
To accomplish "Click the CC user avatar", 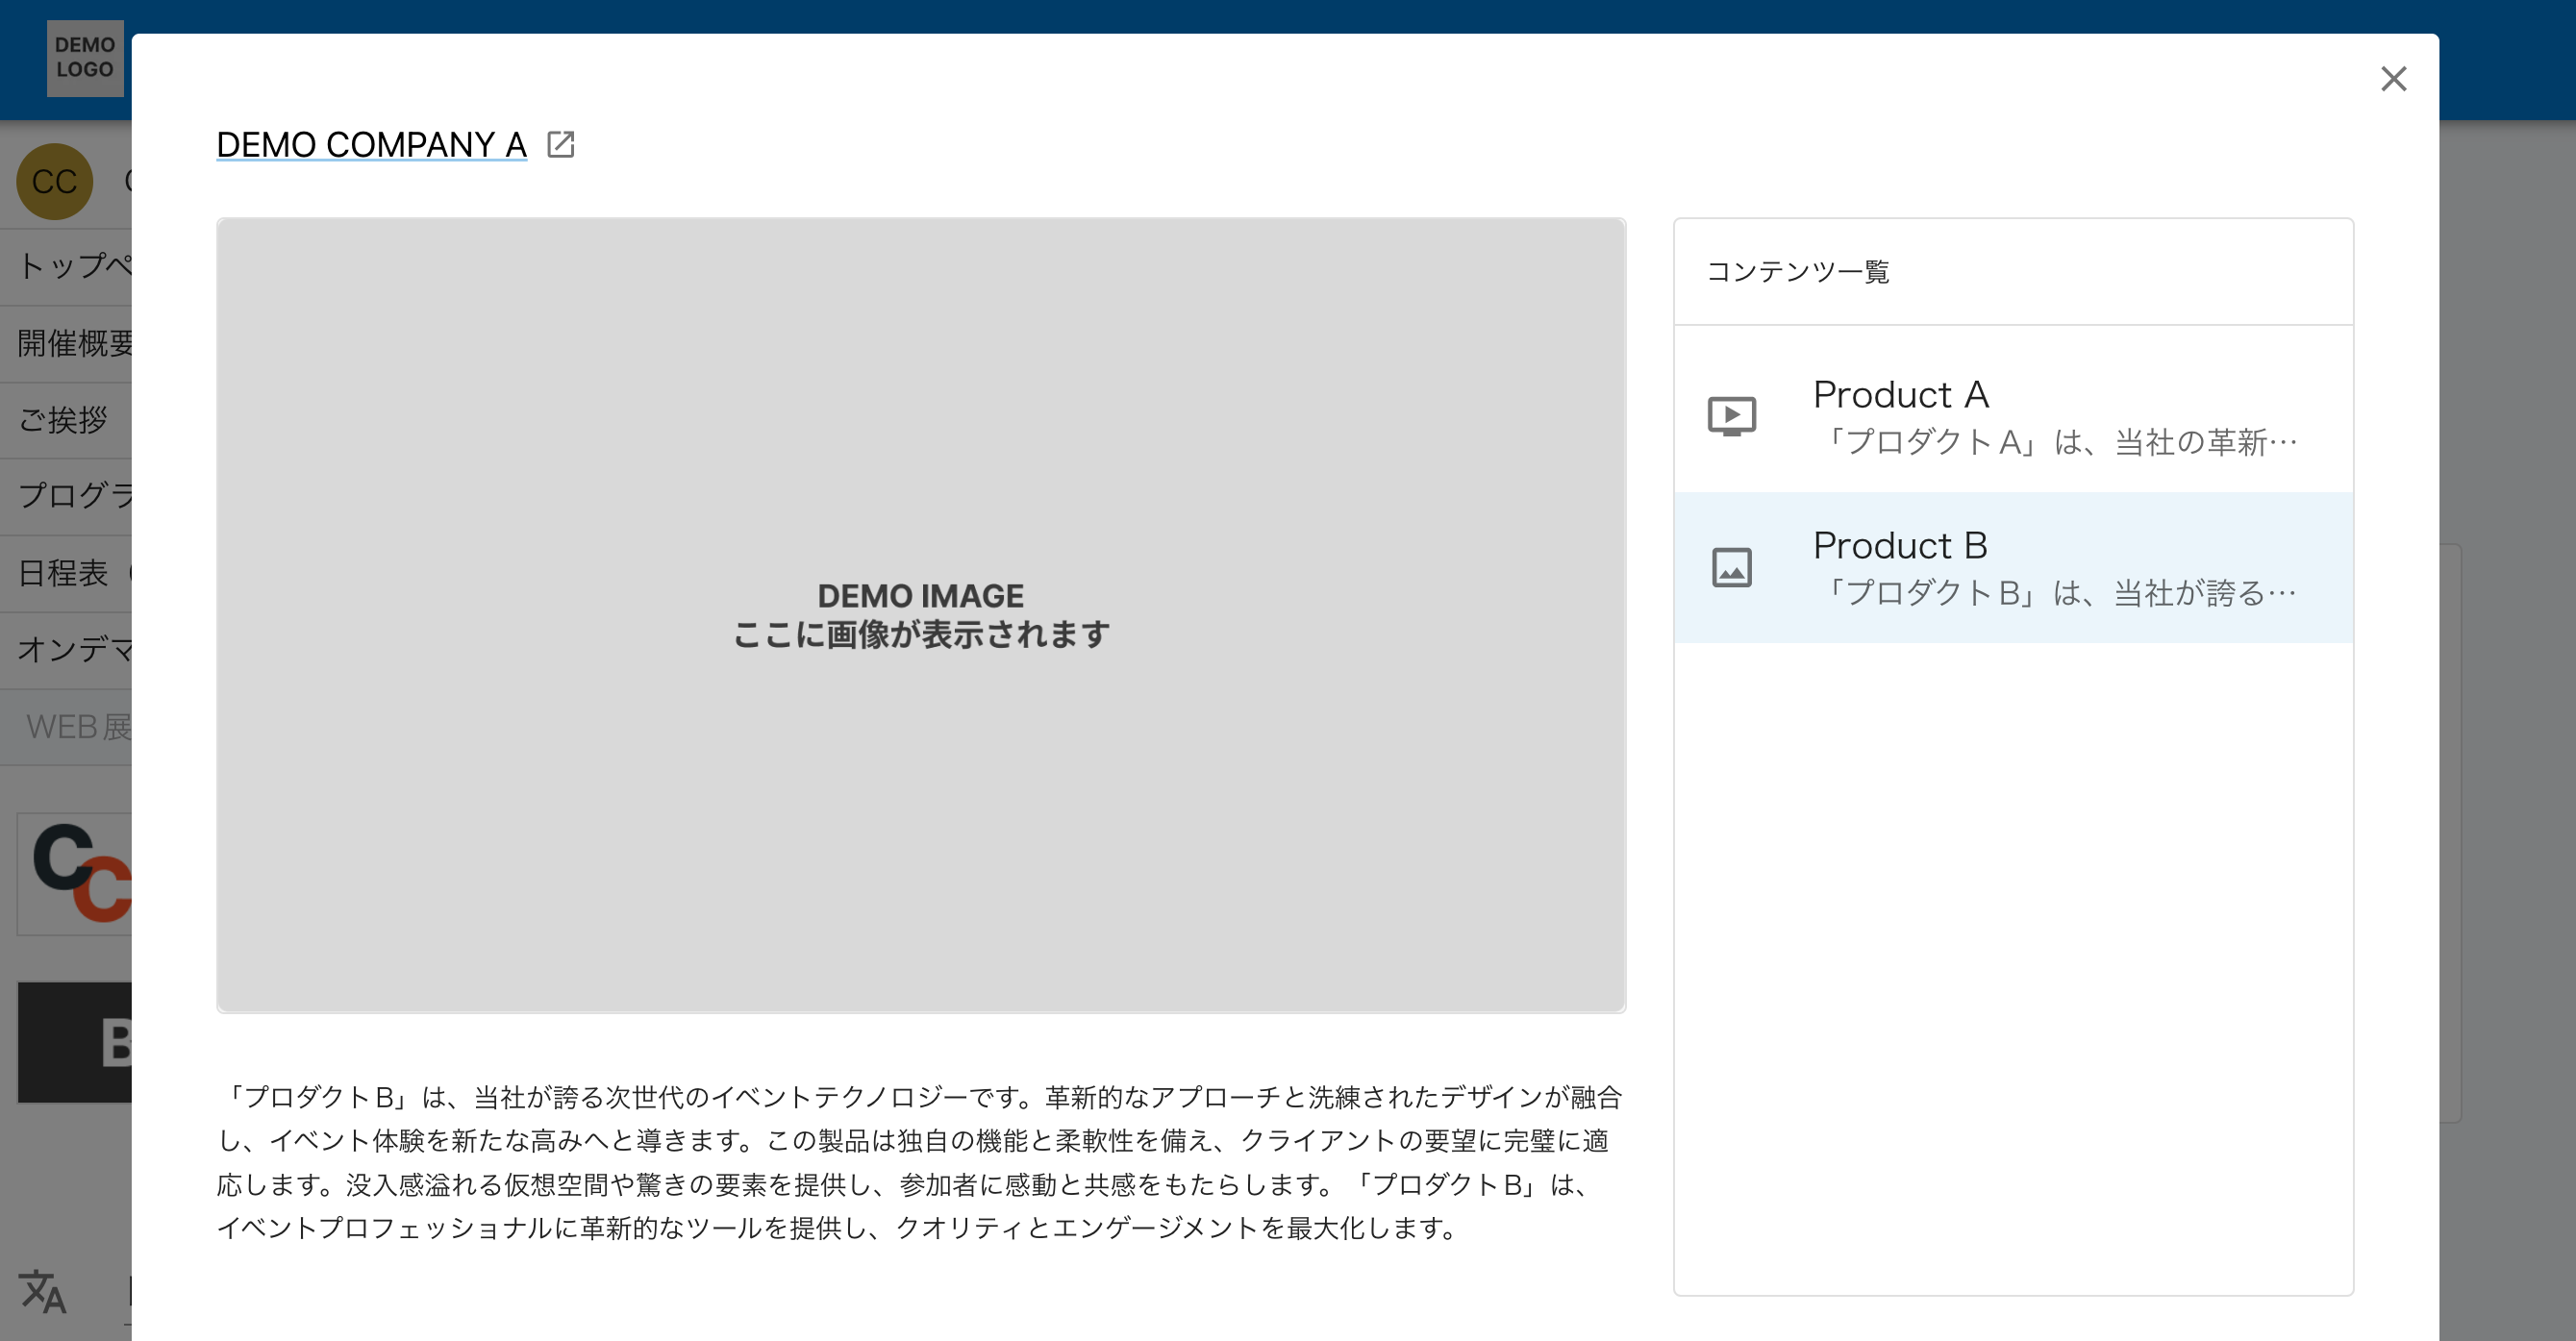I will click(x=54, y=182).
